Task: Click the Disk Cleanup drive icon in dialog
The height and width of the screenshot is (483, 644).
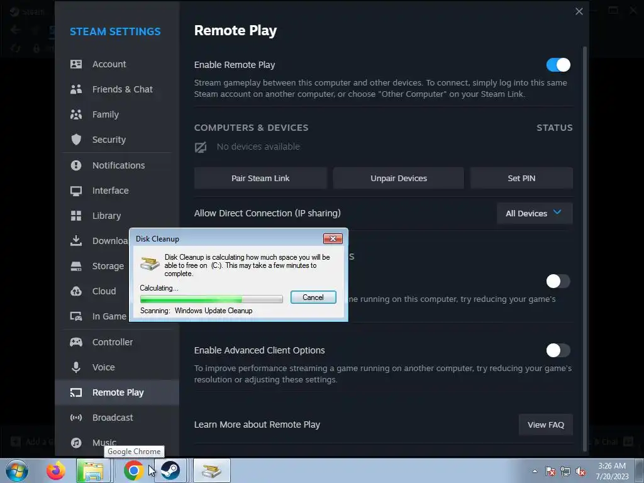Action: tap(150, 263)
